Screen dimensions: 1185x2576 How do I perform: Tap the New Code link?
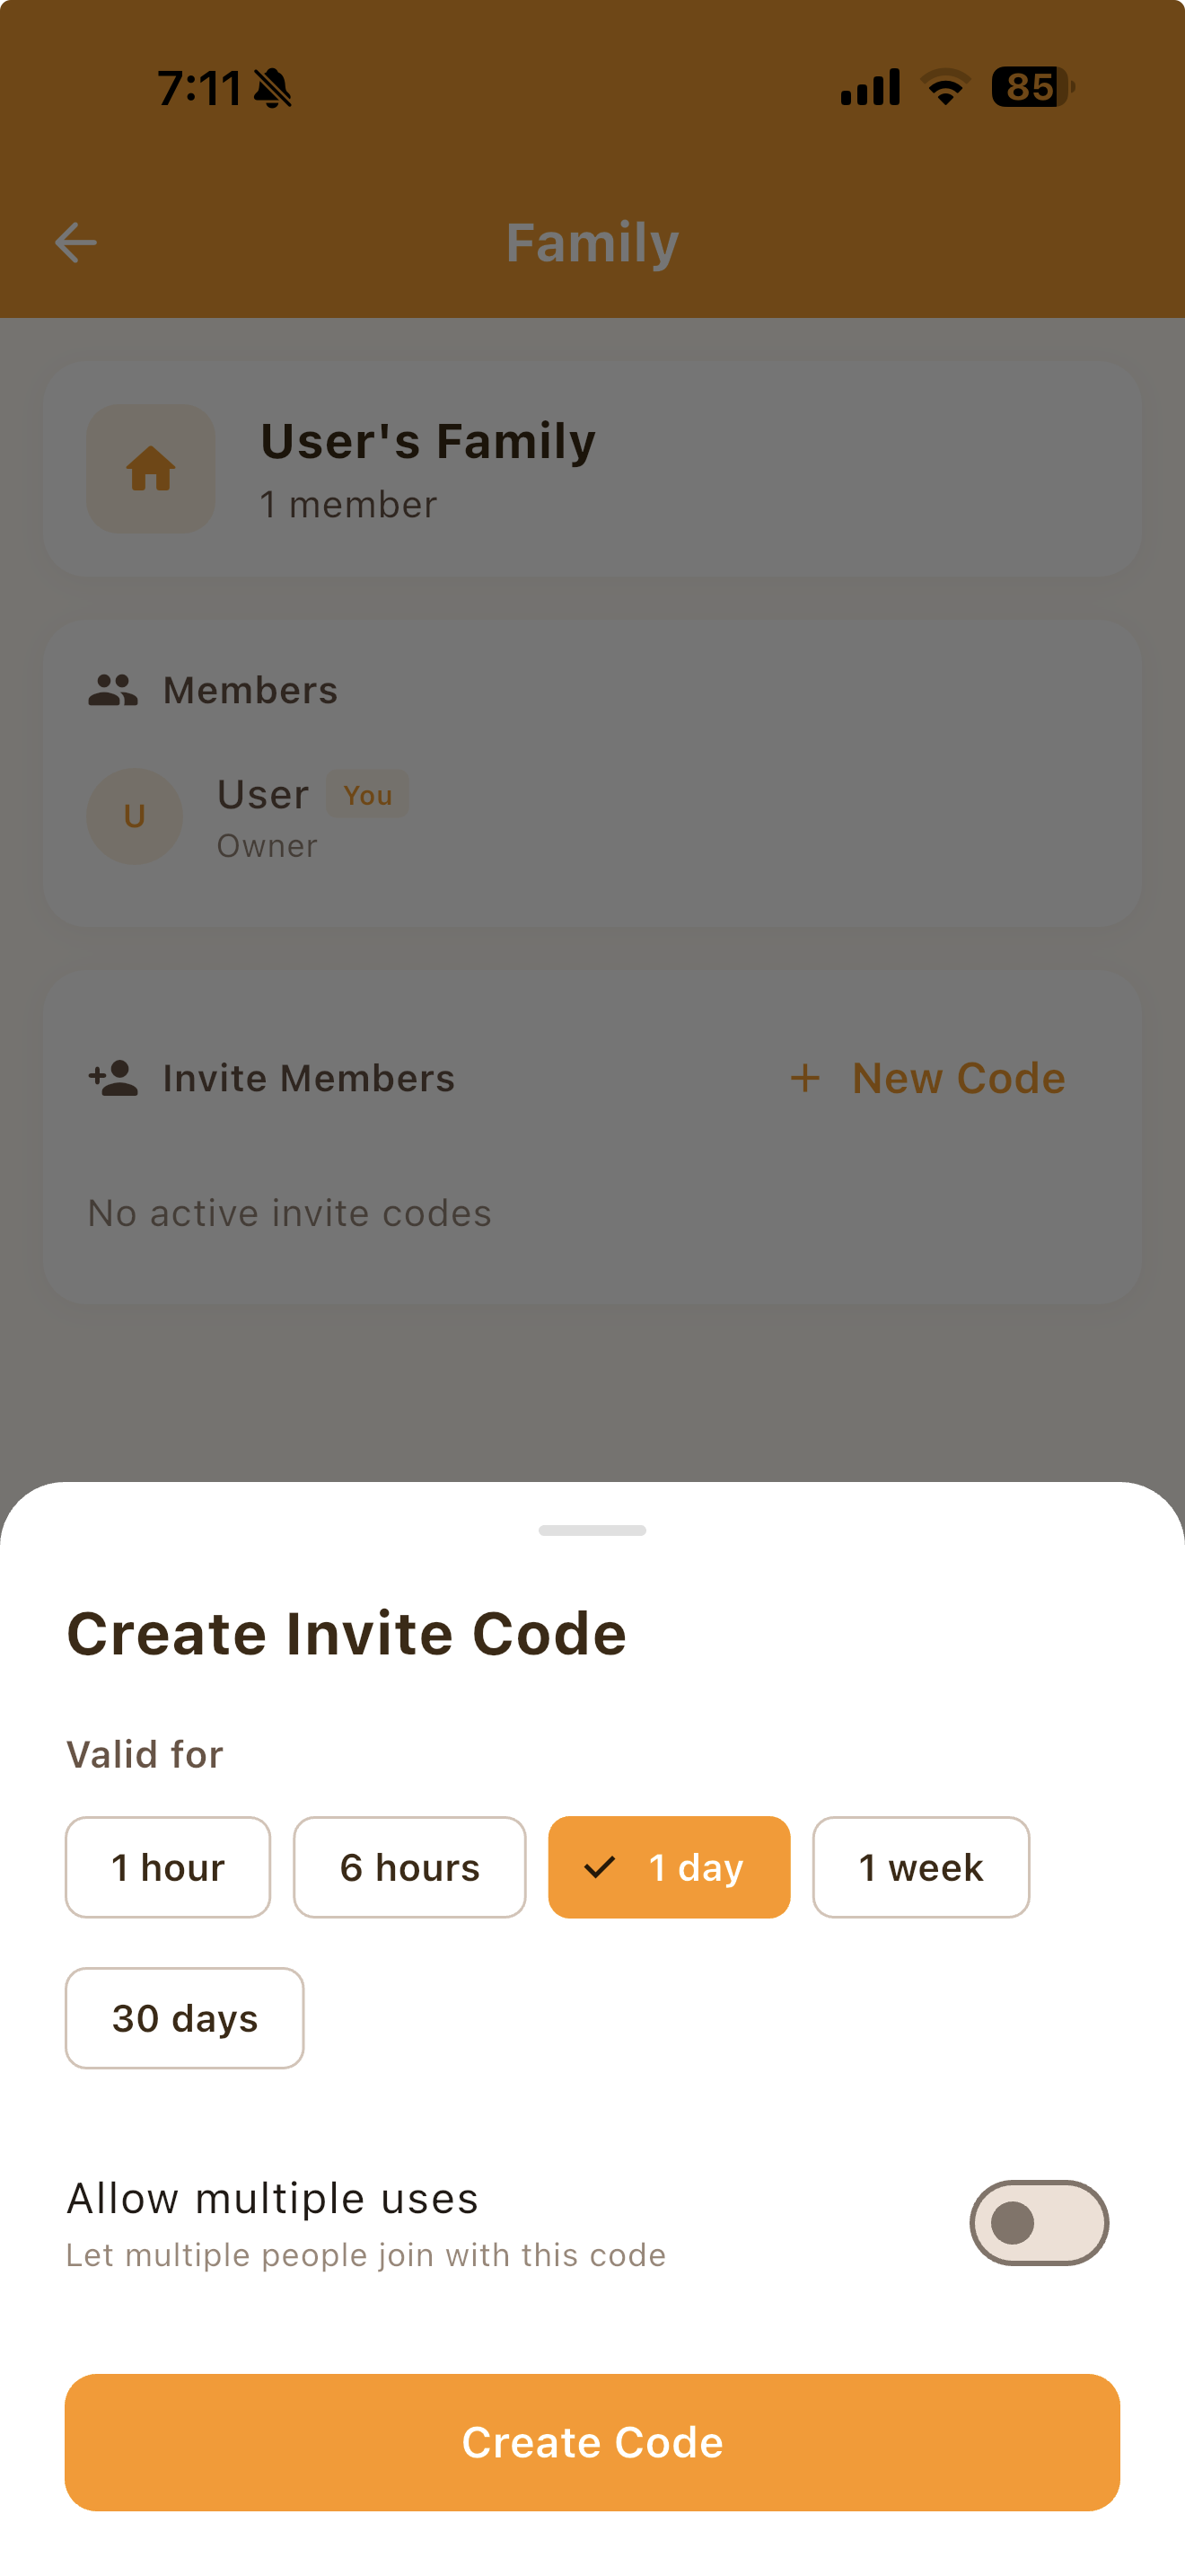[x=957, y=1078]
